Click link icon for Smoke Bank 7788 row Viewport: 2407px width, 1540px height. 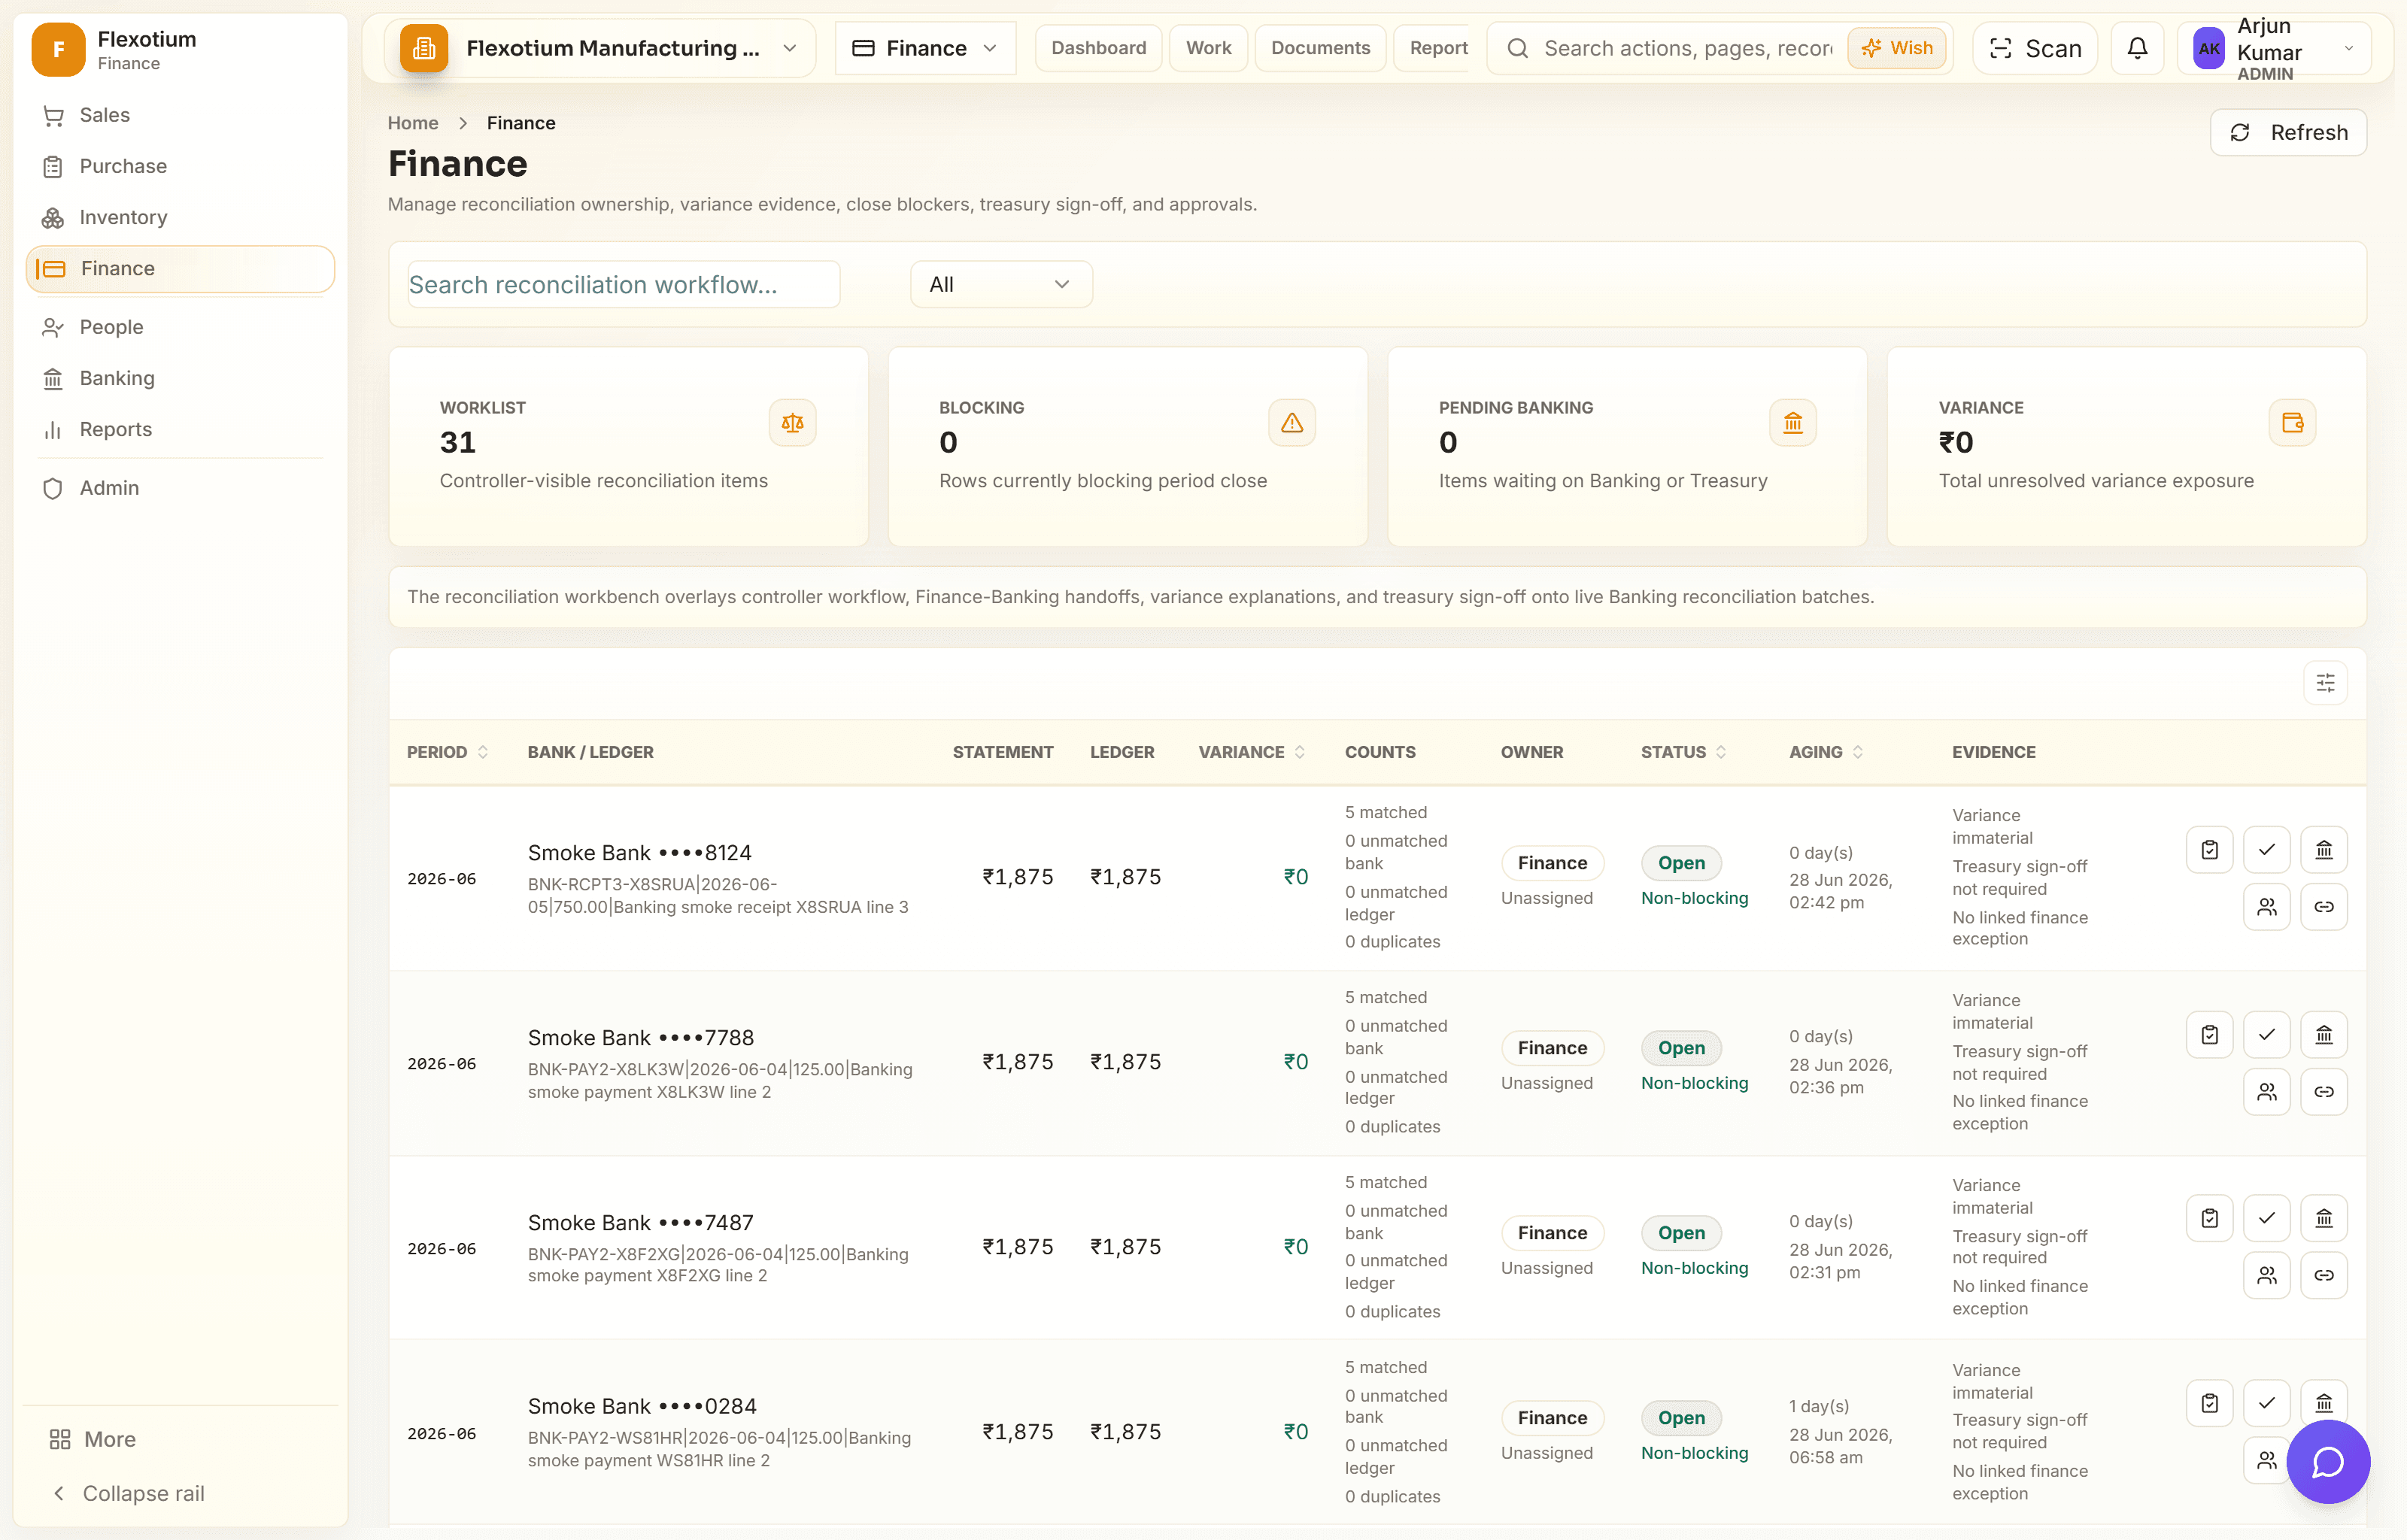pos(2324,1092)
